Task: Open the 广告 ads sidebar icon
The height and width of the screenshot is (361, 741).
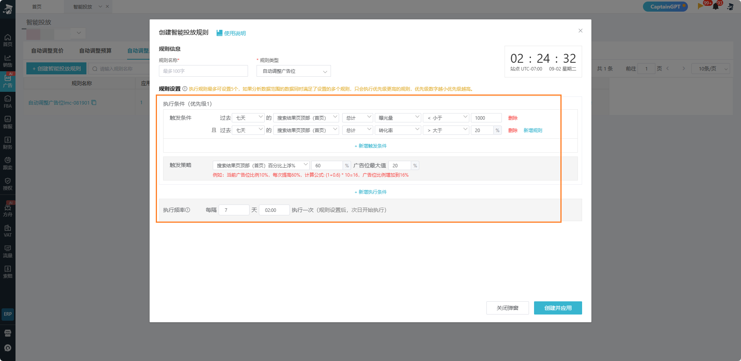Action: 8,81
